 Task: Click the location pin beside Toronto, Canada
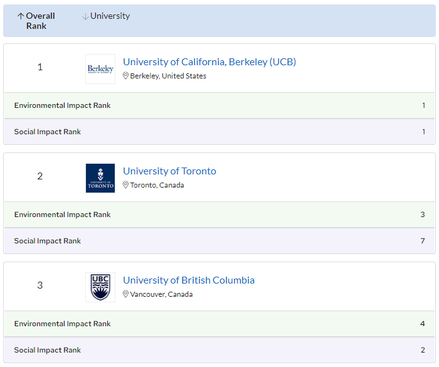(x=125, y=185)
